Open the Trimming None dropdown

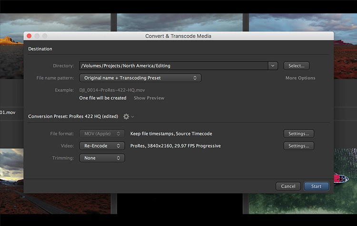click(102, 158)
